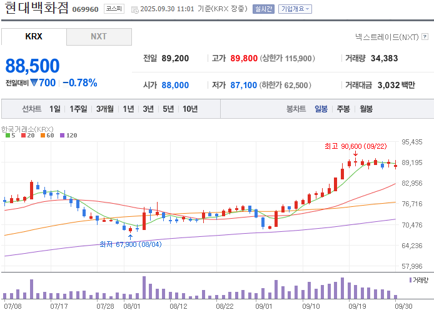The width and height of the screenshot is (434, 310).
Task: Click the down-triangle price change indicator
Action: [x=34, y=82]
